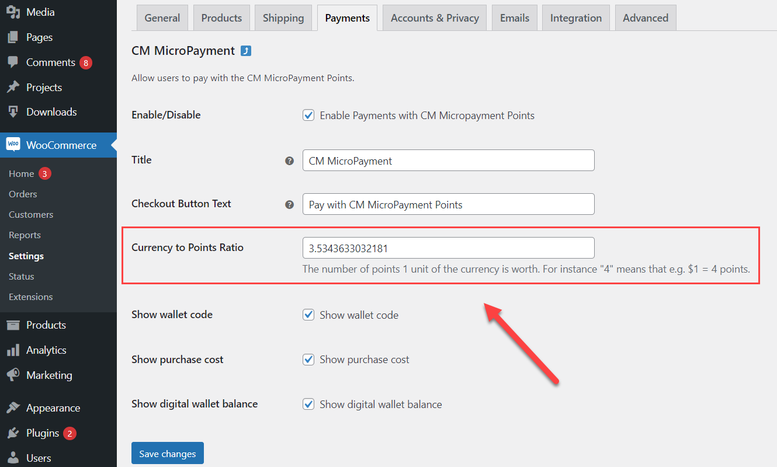Click the Plugins plug icon
The width and height of the screenshot is (777, 467).
coord(13,433)
